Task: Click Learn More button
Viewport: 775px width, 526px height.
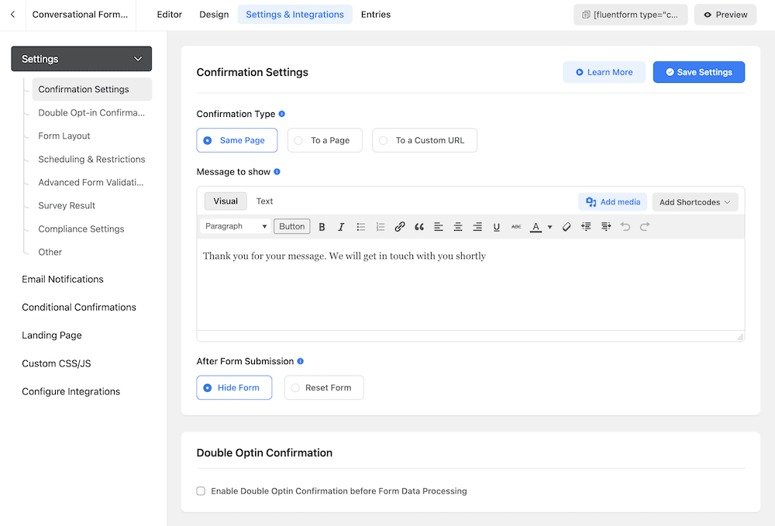Action: click(x=604, y=72)
